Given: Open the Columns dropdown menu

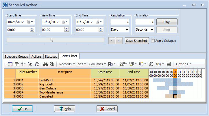Looking at the screenshot, I should pyautogui.click(x=97, y=64).
